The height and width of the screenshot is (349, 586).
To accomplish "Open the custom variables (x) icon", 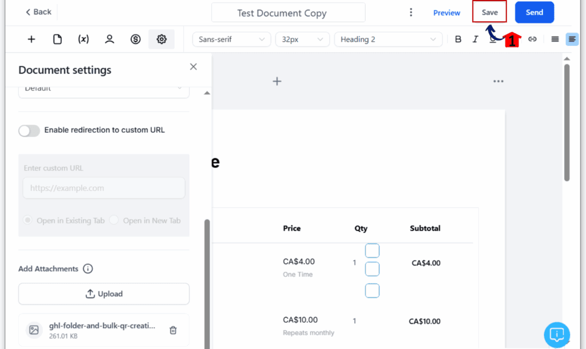I will (x=84, y=39).
